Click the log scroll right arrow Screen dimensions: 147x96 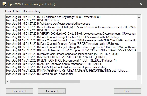pyautogui.click(x=135, y=81)
